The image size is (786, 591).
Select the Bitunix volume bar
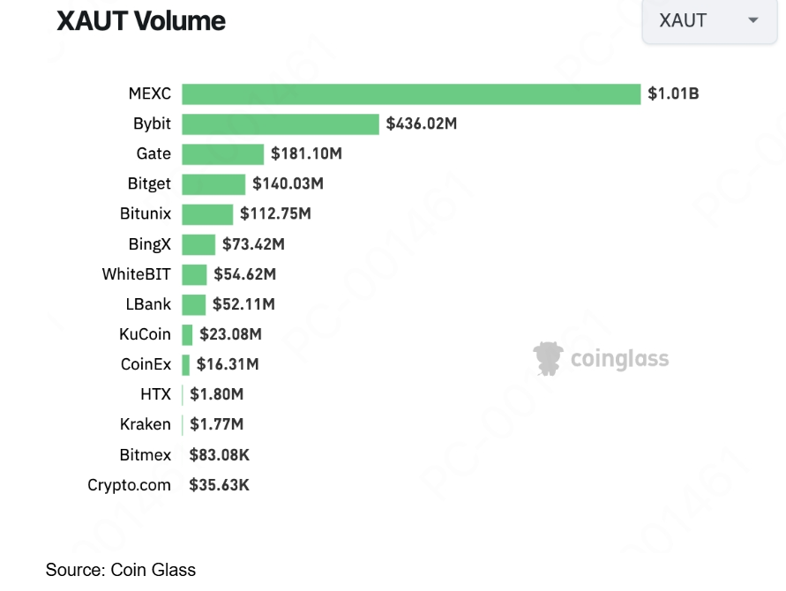(x=207, y=214)
